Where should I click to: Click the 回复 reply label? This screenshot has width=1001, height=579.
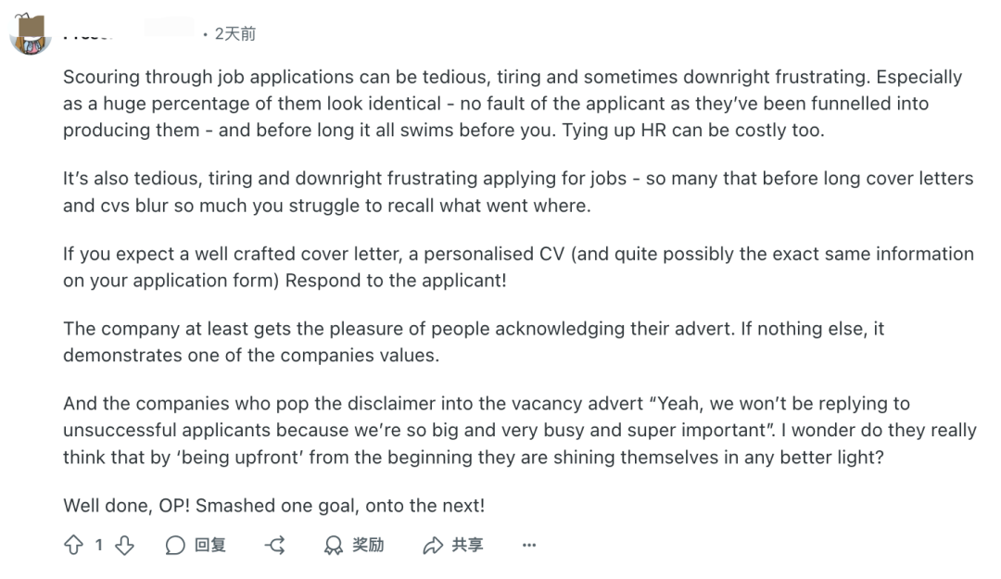point(210,545)
